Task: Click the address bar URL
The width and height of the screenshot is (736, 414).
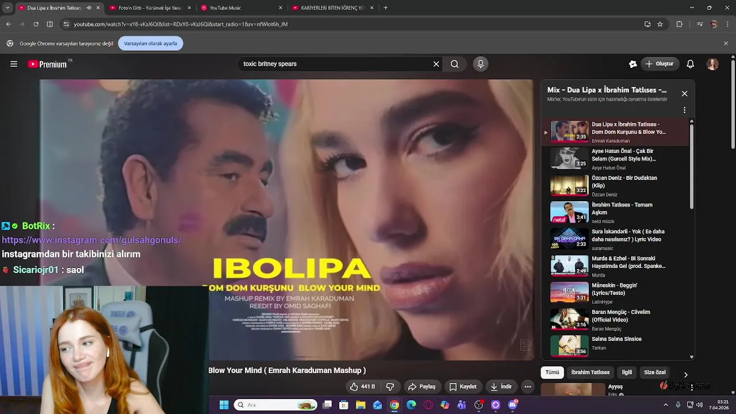Action: [181, 24]
